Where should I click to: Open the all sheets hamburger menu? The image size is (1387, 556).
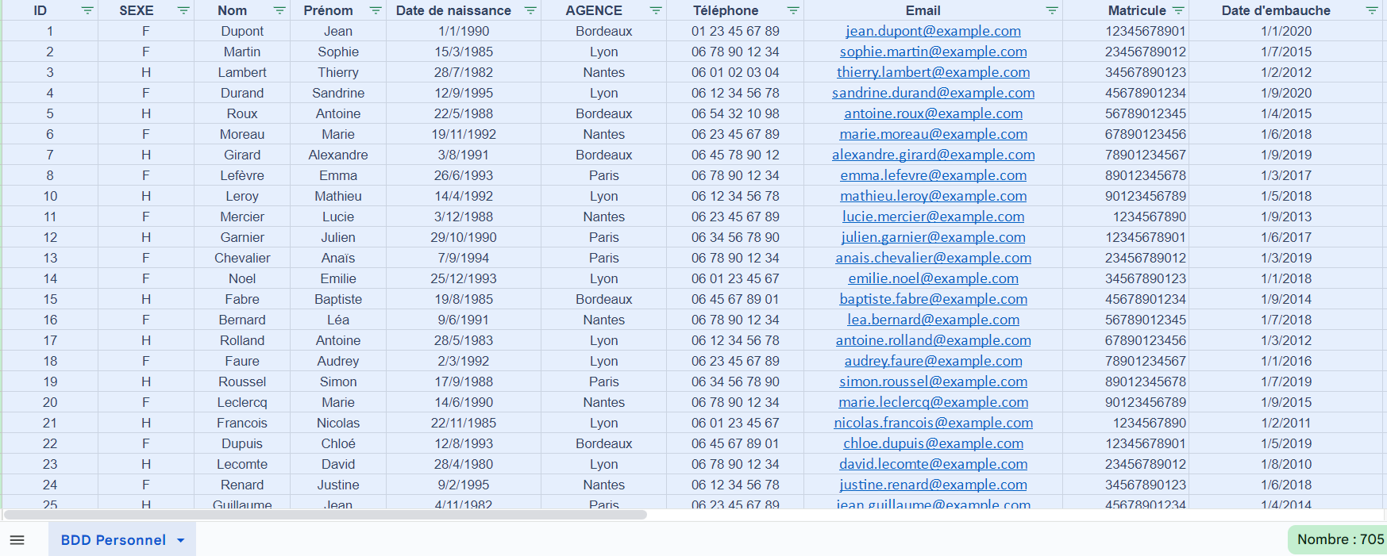17,540
